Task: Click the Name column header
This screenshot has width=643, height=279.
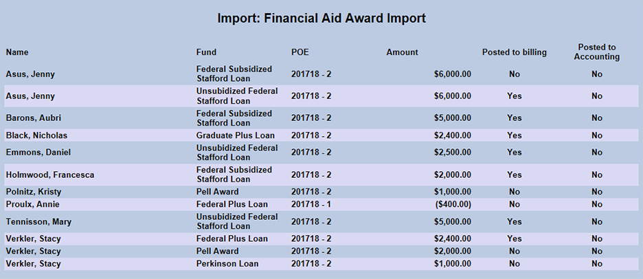Action: (17, 52)
